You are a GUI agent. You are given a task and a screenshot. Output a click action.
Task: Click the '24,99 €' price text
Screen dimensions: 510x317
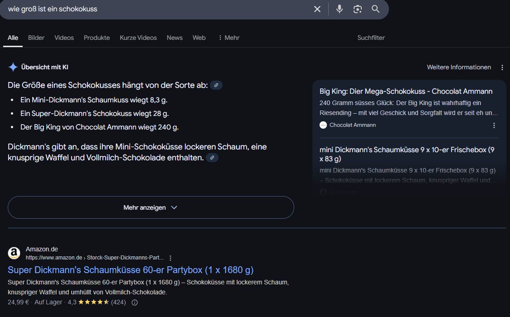click(x=18, y=302)
